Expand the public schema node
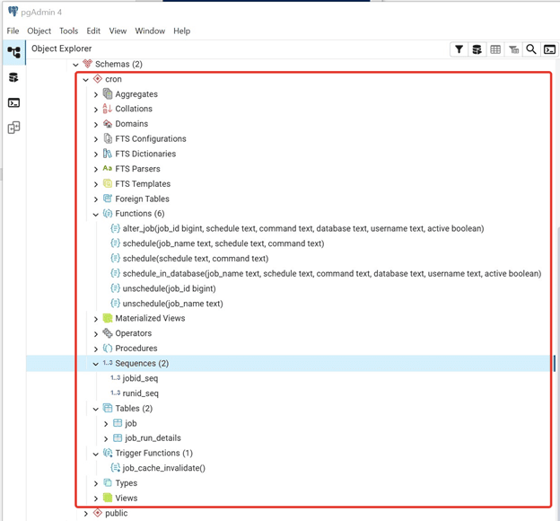Image resolution: width=560 pixels, height=521 pixels. pos(86,514)
